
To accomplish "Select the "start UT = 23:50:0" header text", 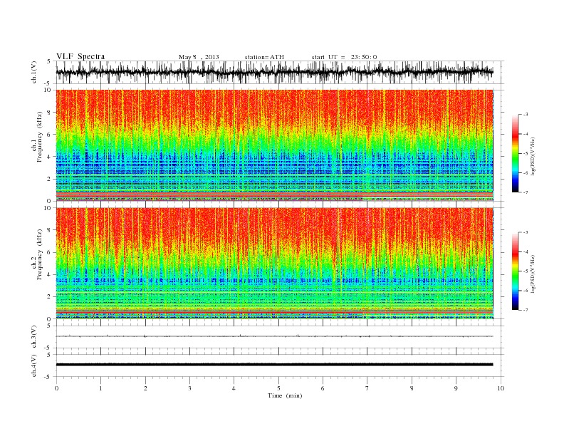I will pos(344,57).
